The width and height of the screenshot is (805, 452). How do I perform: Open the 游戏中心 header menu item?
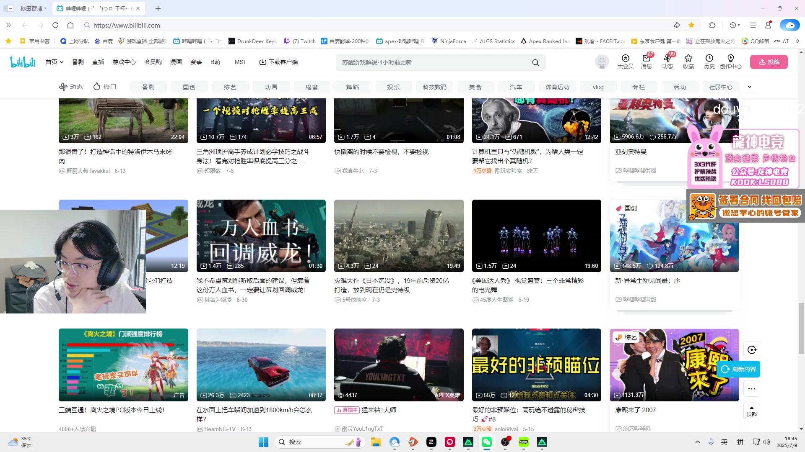coord(124,62)
